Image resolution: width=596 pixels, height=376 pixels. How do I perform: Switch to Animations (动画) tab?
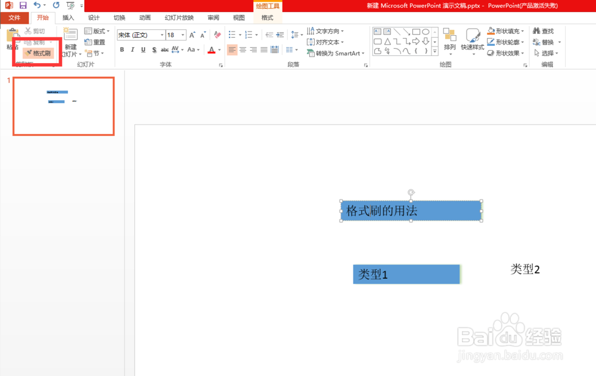[145, 18]
